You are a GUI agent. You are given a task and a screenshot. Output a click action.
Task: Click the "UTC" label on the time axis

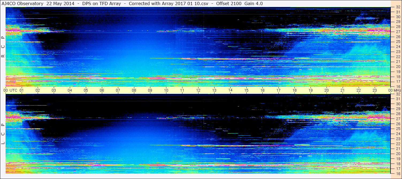tap(13, 90)
